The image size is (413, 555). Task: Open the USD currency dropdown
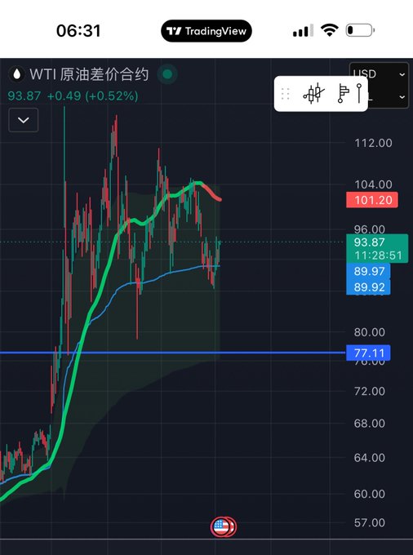[x=380, y=74]
